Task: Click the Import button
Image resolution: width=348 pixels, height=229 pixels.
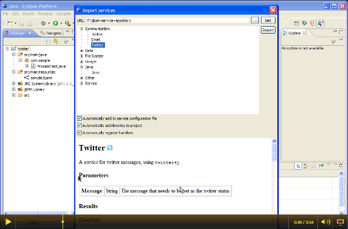Action: coord(268,30)
